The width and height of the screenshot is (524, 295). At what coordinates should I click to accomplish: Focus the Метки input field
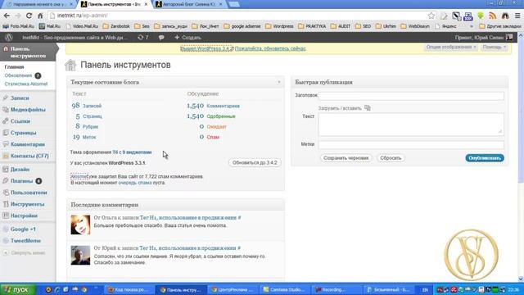point(411,144)
